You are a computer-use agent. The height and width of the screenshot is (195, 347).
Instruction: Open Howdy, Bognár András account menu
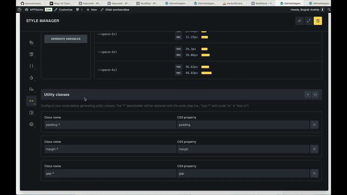click(307, 9)
